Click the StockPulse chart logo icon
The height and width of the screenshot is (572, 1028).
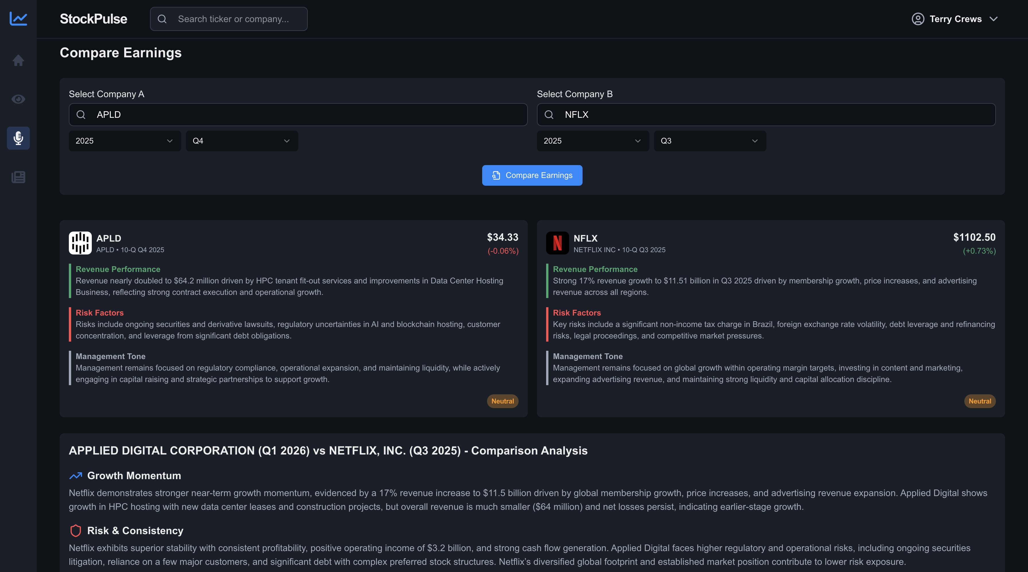[18, 19]
